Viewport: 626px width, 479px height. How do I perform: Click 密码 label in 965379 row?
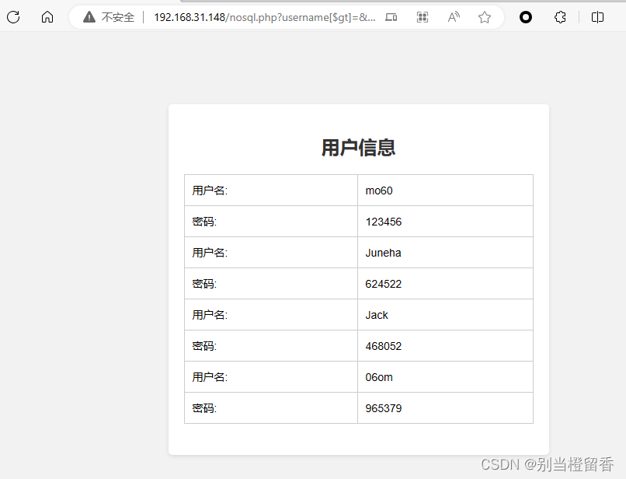pos(204,408)
